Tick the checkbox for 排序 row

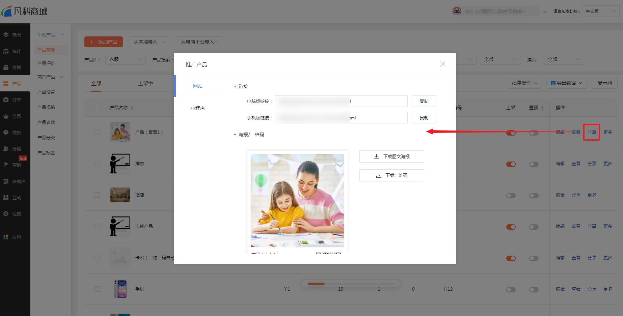click(97, 164)
